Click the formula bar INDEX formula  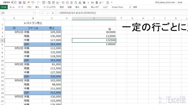click(x=77, y=13)
